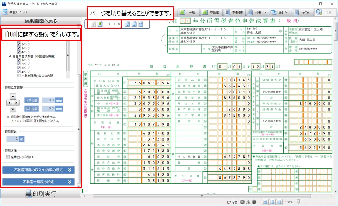Go to the next page with green down arrow
This screenshot has width=338, height=206.
[100, 24]
